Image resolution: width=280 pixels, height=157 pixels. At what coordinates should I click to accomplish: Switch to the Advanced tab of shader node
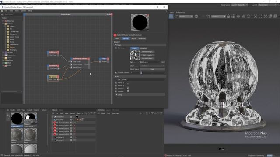142,38
